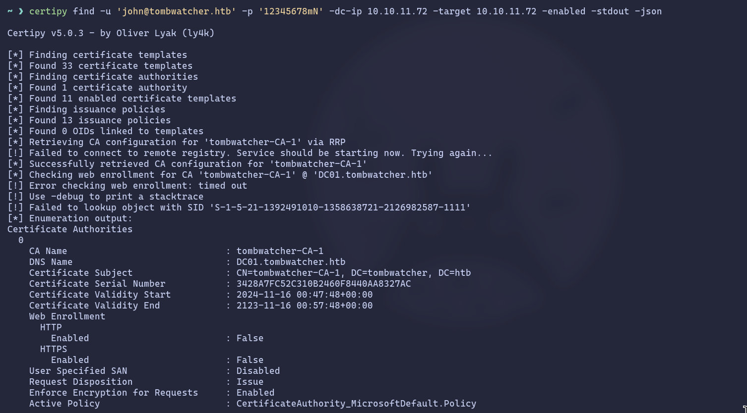Click the Active Policy value text
This screenshot has width=747, height=413.
(x=356, y=404)
